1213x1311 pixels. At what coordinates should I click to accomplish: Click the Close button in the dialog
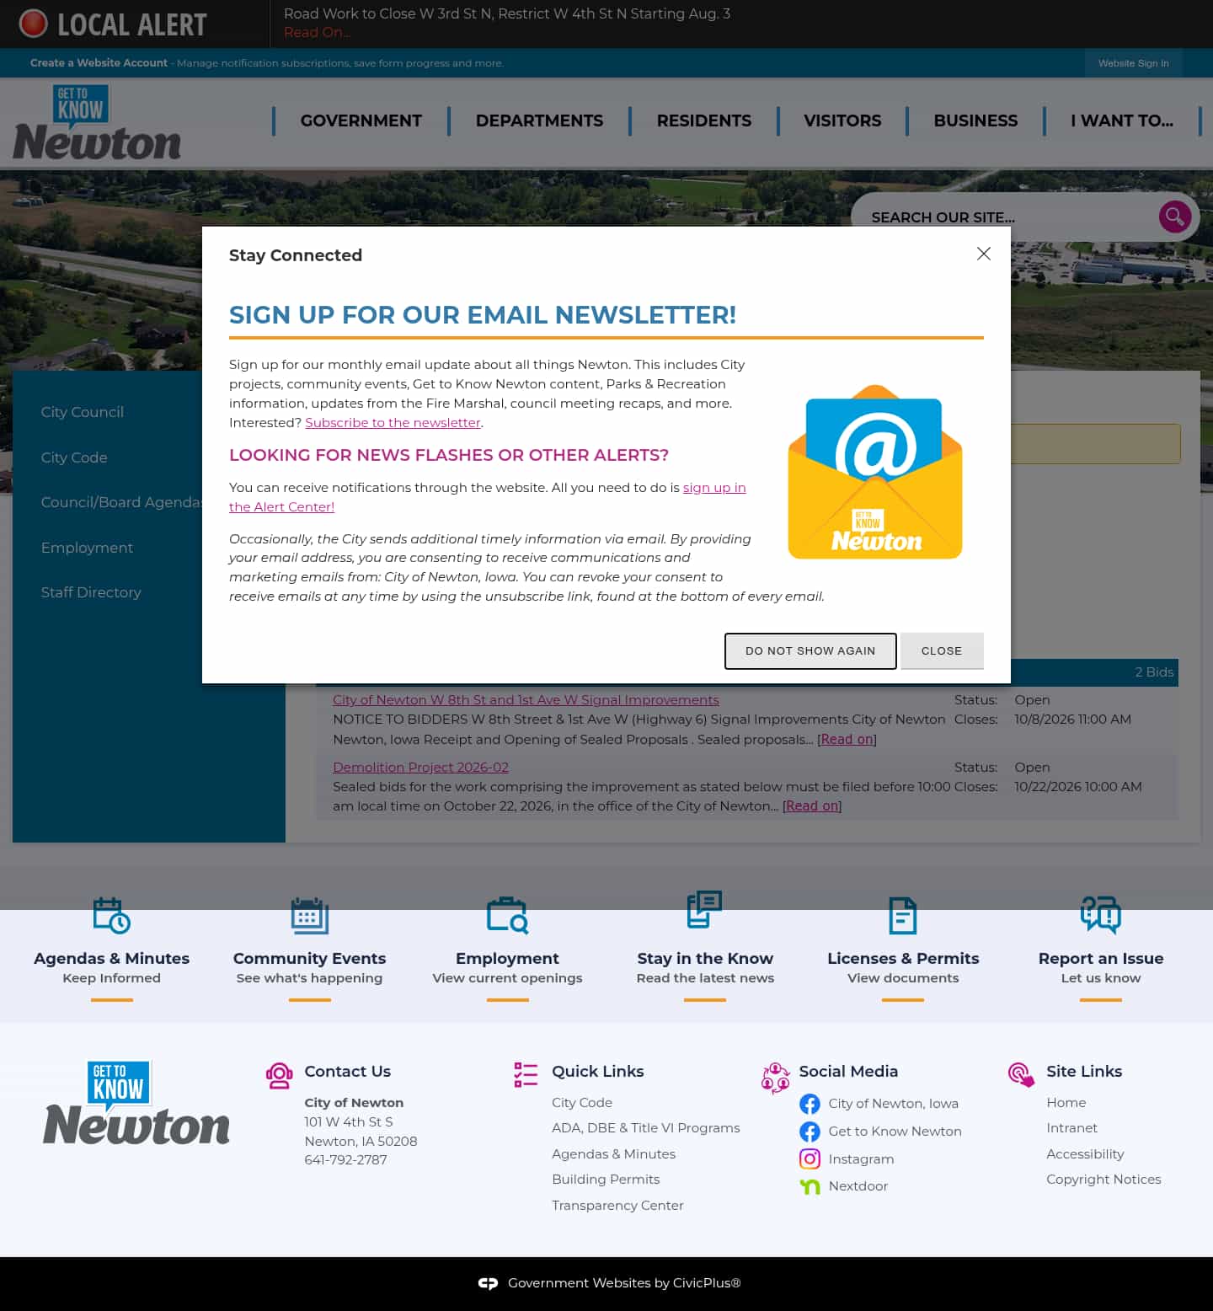(942, 651)
